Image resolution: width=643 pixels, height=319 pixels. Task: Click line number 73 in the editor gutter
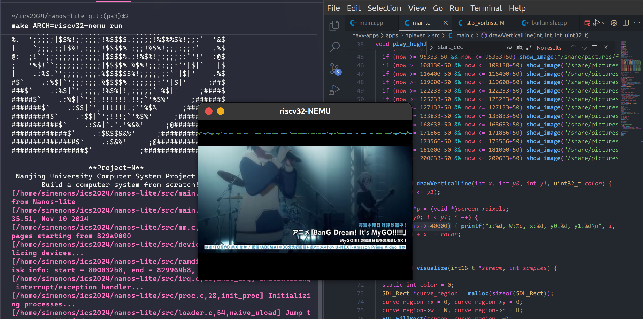(x=360, y=293)
